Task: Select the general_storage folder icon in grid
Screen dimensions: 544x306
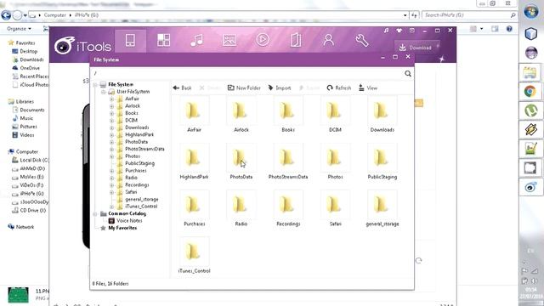Action: point(382,205)
